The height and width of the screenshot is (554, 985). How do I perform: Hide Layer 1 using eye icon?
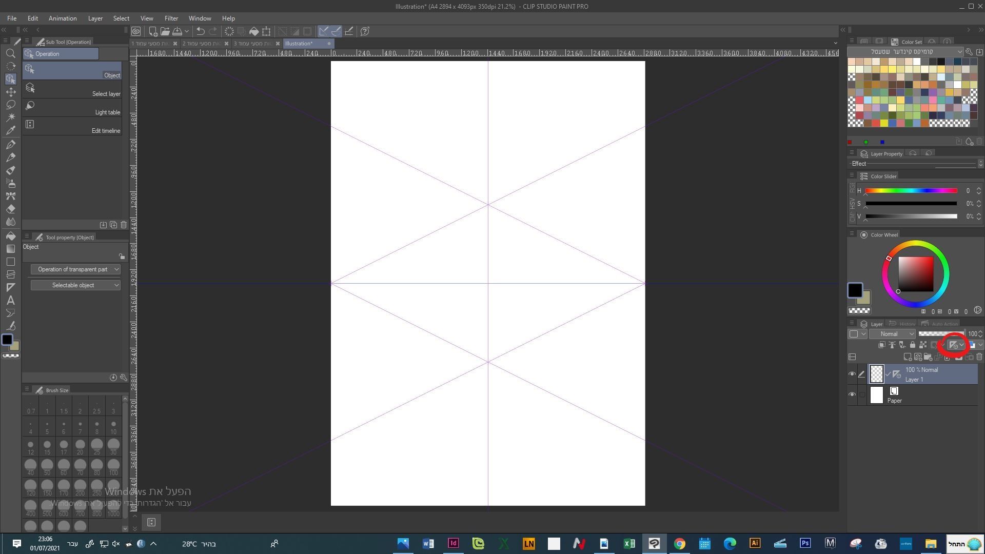point(852,374)
